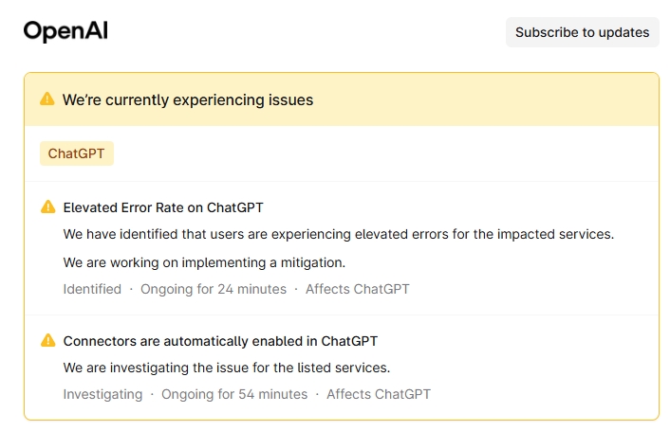Click the Connectors incident warning icon

point(47,340)
